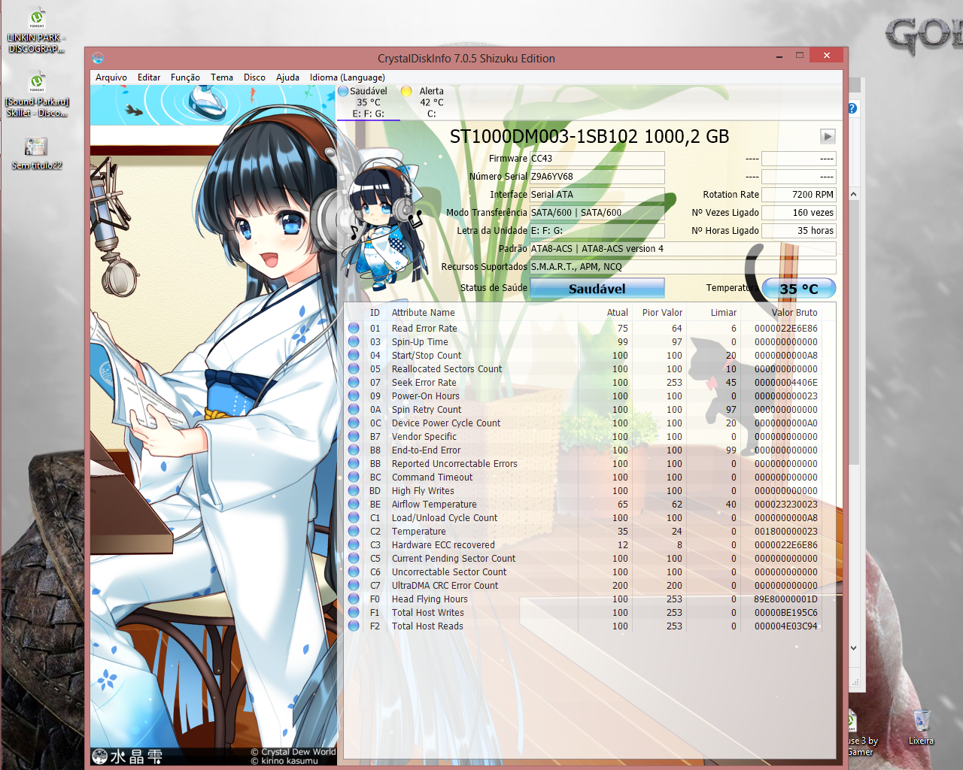Click raw value 89E80000001D
Viewport: 963px width, 770px height.
pyautogui.click(x=785, y=599)
